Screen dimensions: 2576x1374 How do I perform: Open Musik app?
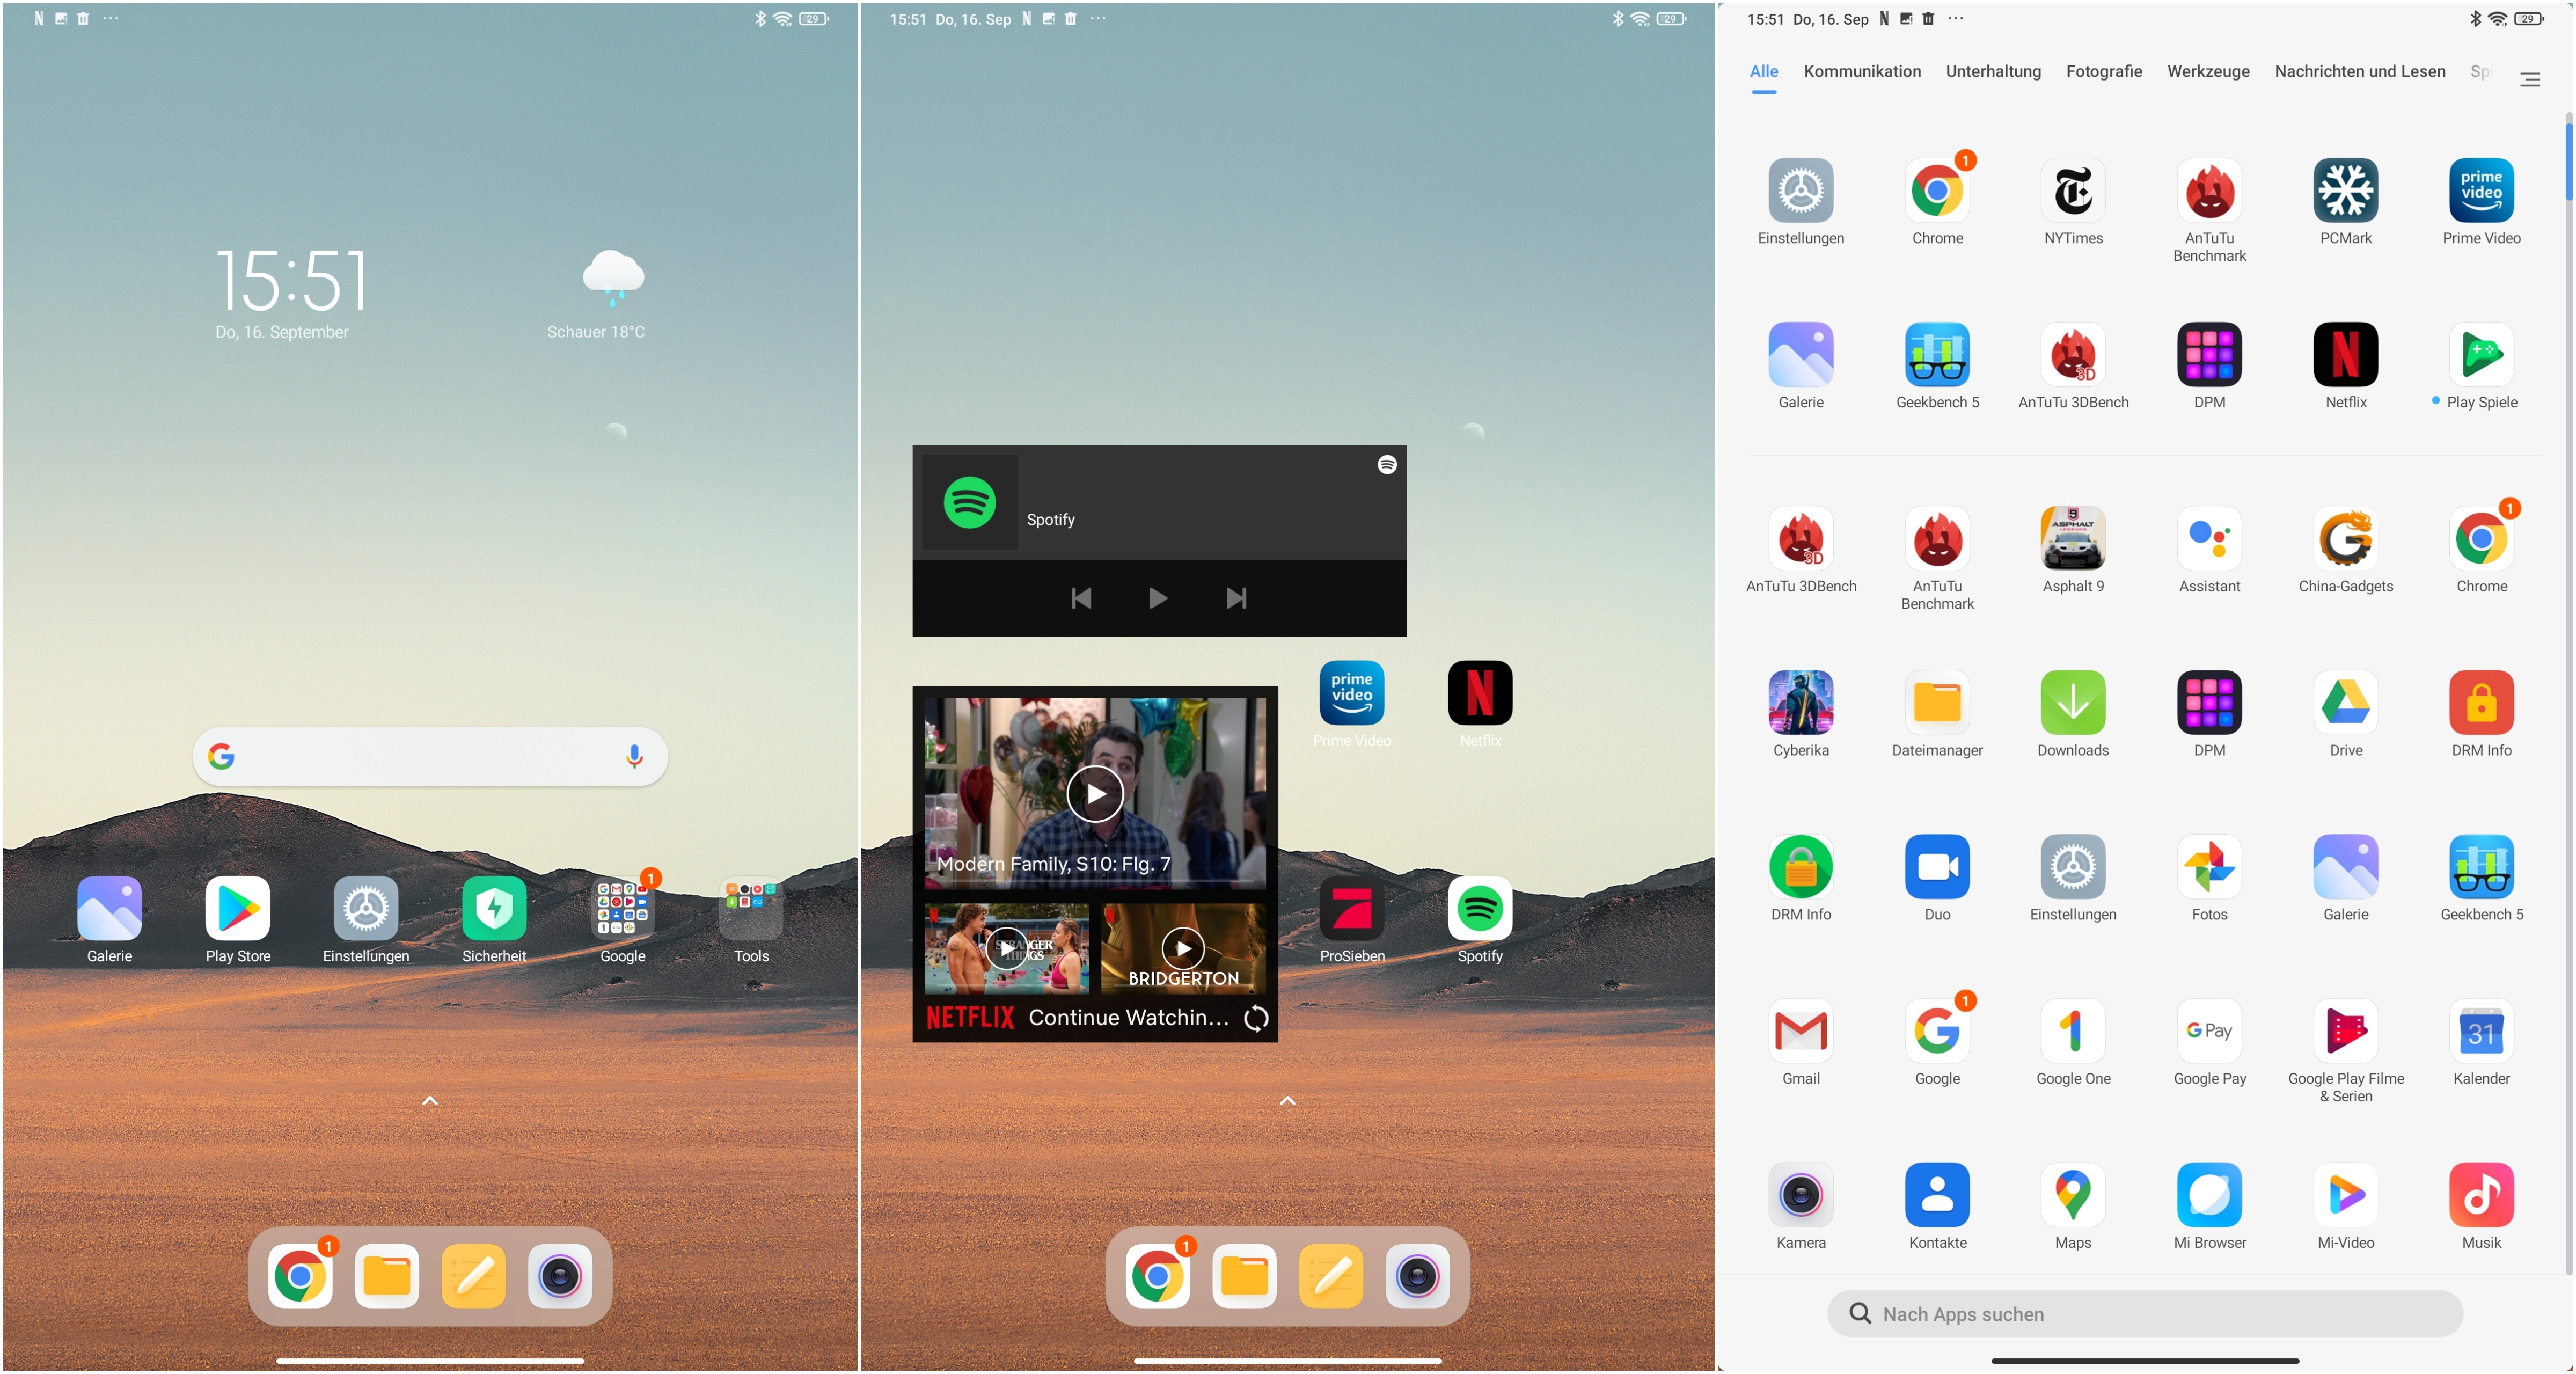point(2481,1194)
